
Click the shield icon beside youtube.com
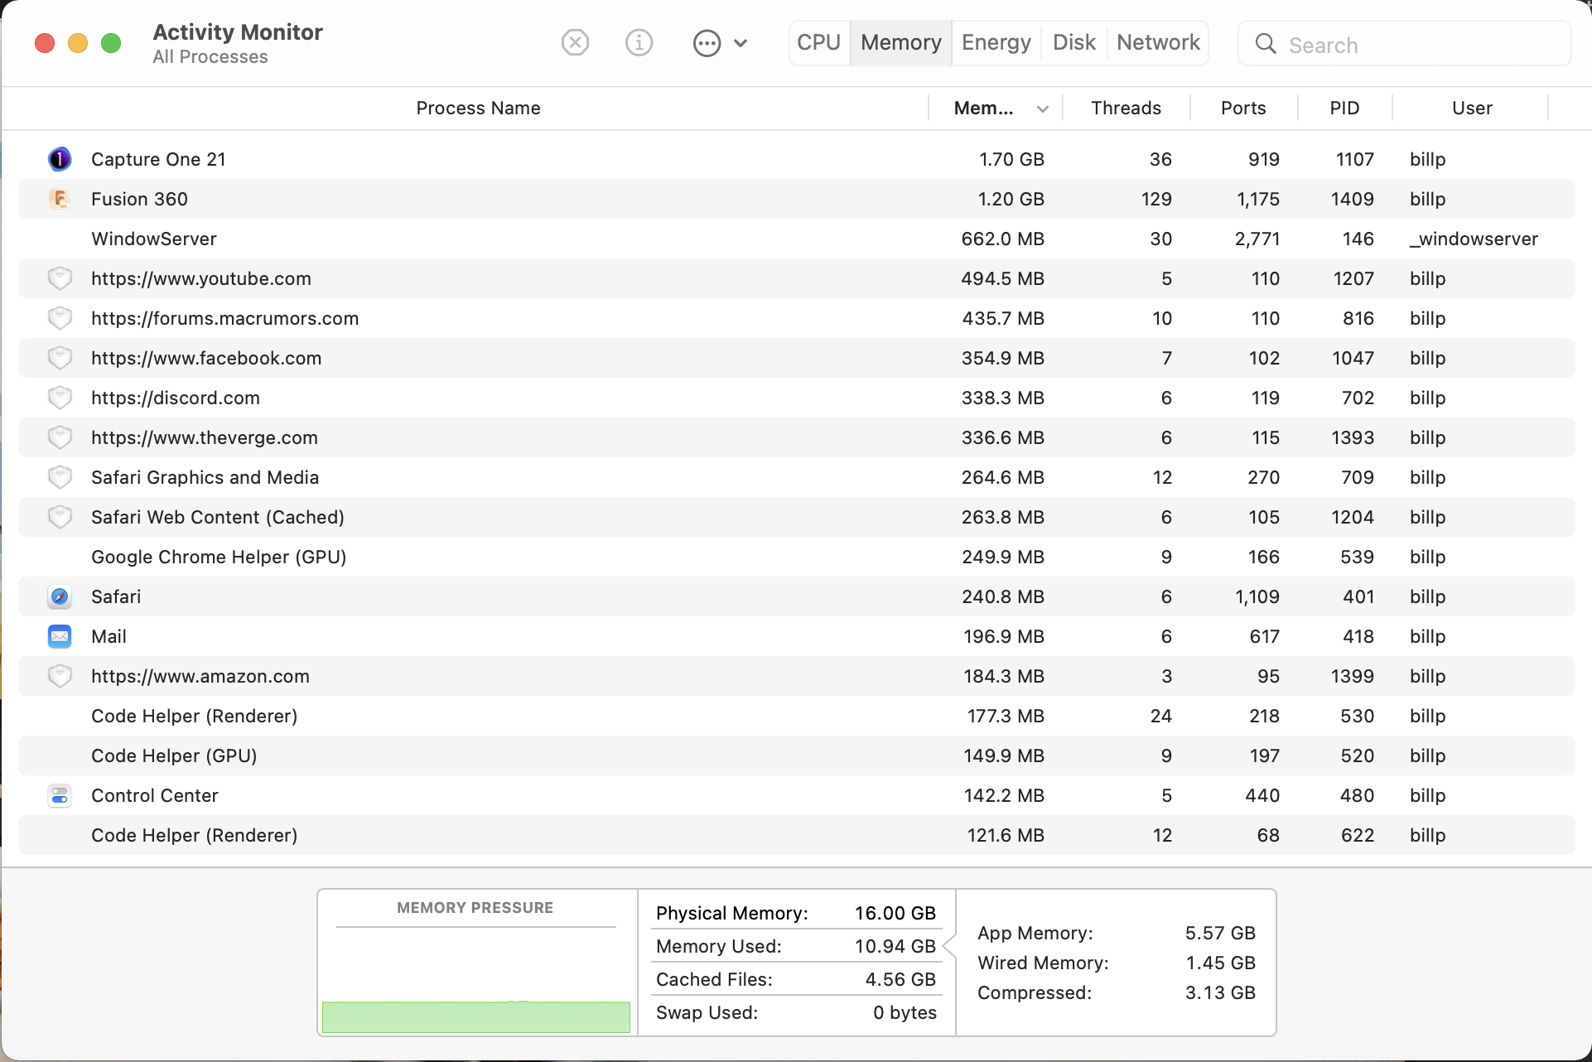[x=60, y=278]
